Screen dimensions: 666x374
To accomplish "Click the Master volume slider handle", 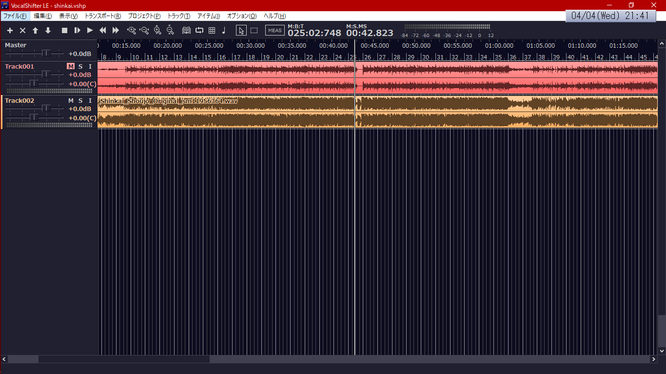I will tap(46, 53).
